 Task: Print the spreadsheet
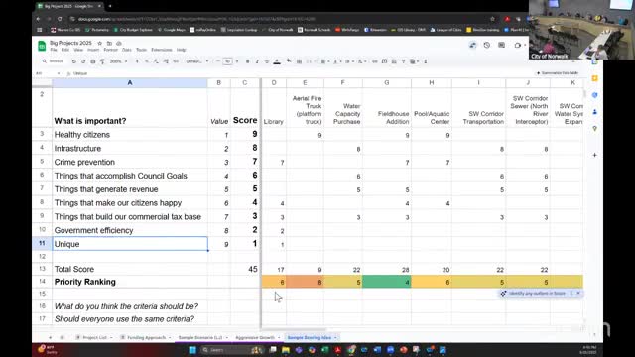pos(92,61)
